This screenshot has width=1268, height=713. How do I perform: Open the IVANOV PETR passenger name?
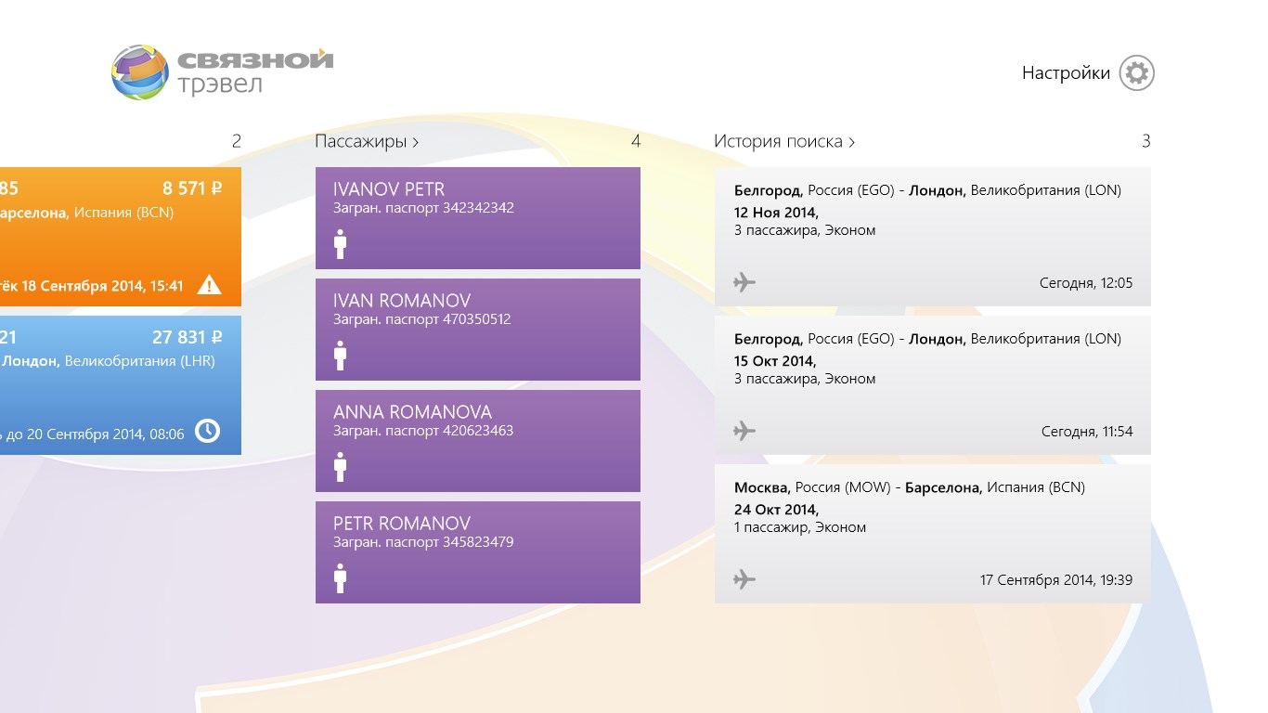[389, 189]
